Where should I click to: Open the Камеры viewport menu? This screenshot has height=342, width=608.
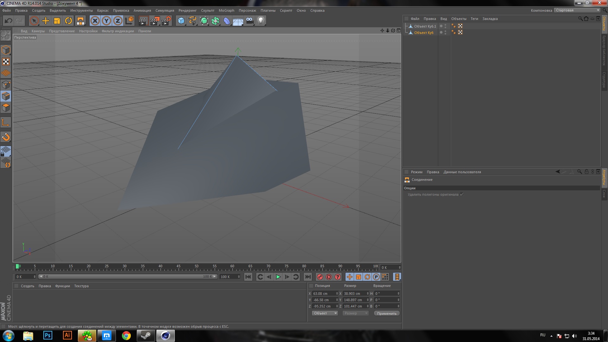coord(38,31)
